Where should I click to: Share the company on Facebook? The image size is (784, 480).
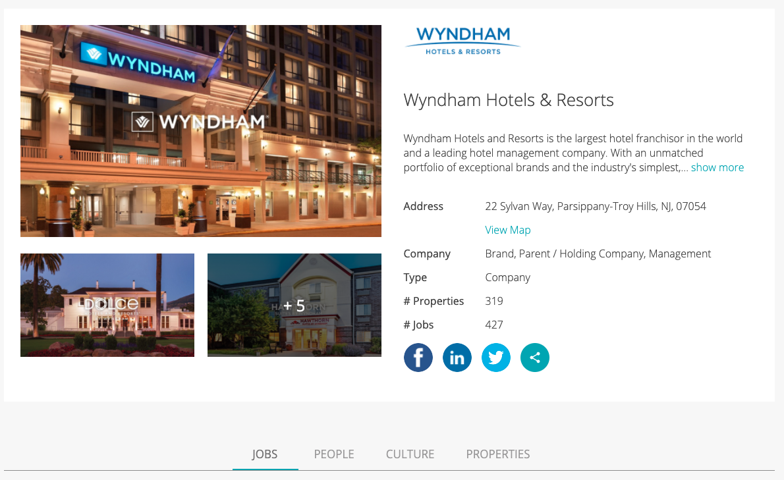pyautogui.click(x=418, y=358)
